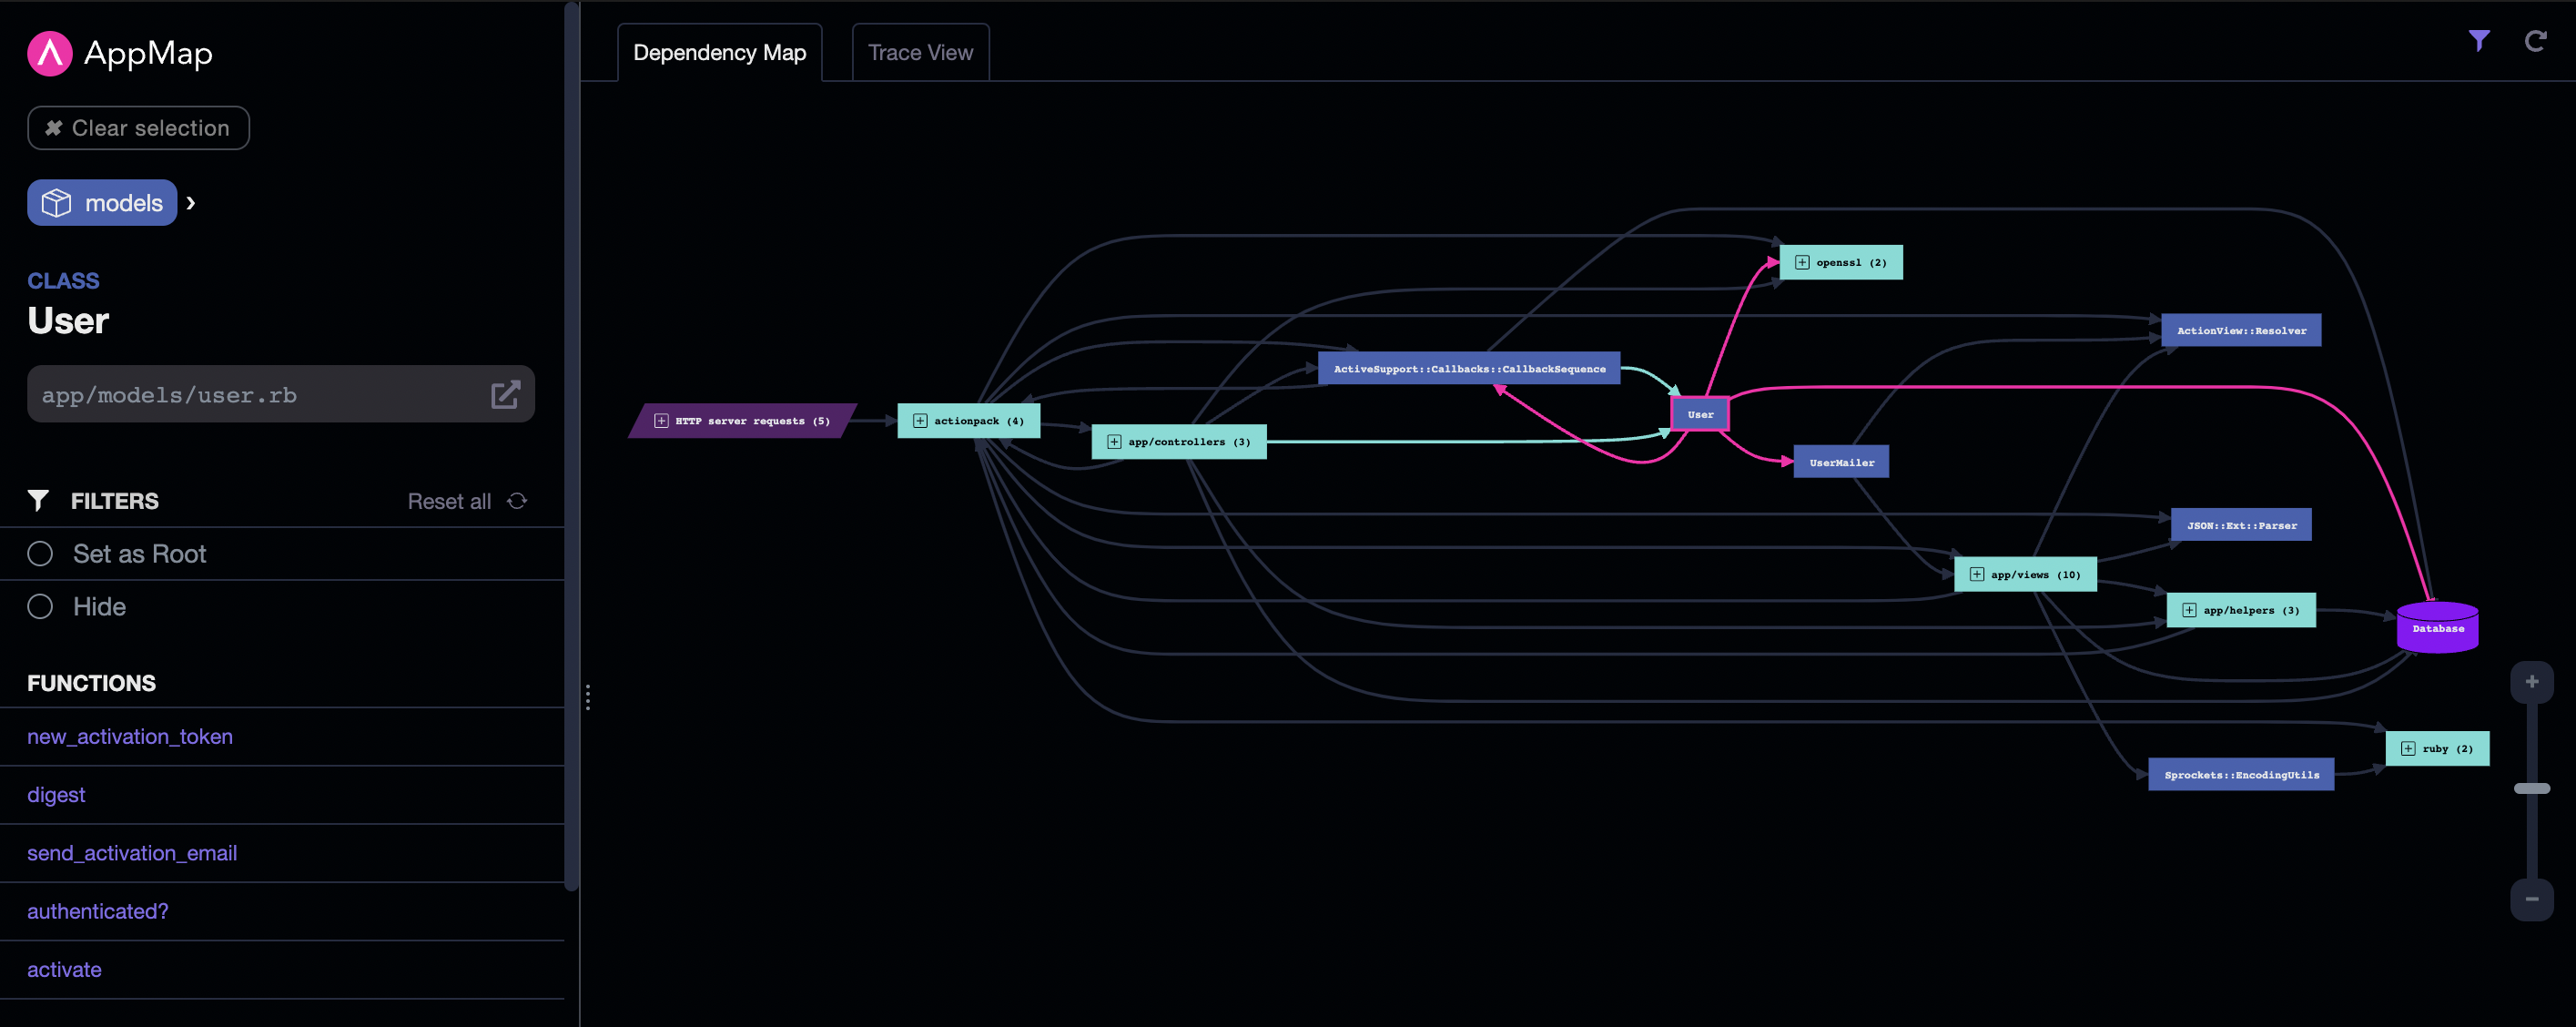Open user.rb source file external link icon
The image size is (2576, 1027).
pyautogui.click(x=505, y=394)
